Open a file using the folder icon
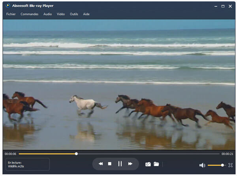Image resolution: width=237 pixels, height=176 pixels. click(x=156, y=164)
